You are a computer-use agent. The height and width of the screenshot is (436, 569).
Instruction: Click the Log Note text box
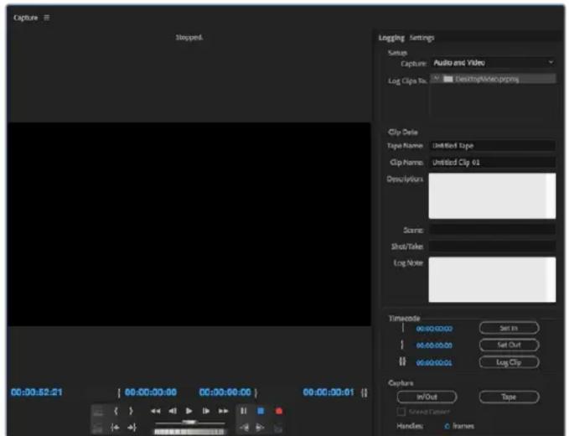point(492,279)
